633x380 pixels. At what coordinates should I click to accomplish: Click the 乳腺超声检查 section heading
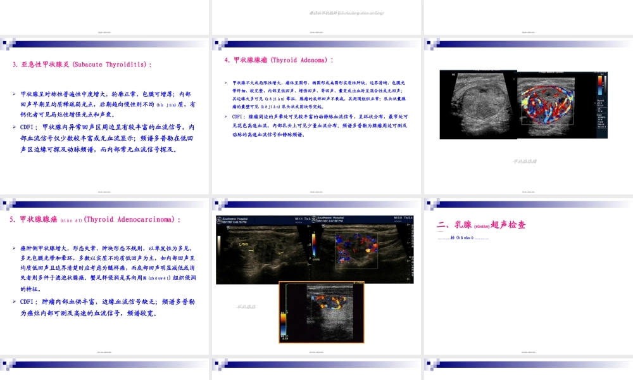pyautogui.click(x=482, y=225)
